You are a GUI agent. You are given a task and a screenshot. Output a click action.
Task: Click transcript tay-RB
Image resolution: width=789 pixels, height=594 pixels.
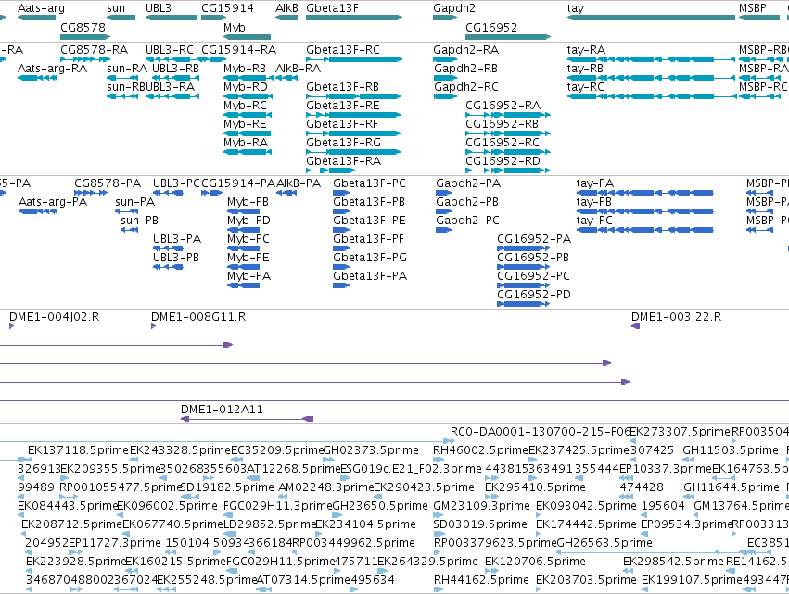coord(585,69)
